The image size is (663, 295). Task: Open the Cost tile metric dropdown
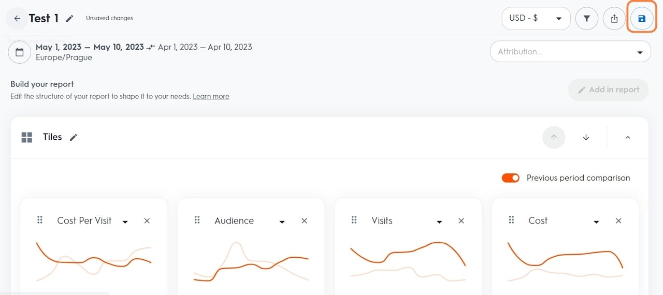click(596, 222)
